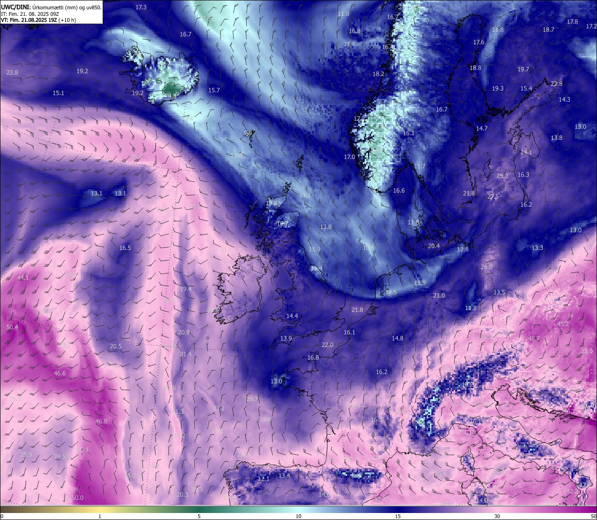Click the 15.7 value southeast of Iceland
The image size is (597, 520).
[214, 90]
